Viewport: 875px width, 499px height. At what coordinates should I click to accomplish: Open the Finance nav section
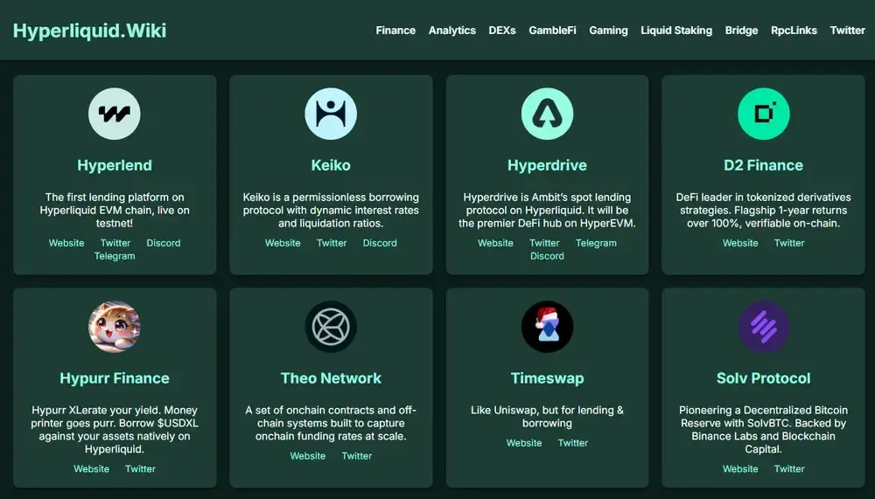(395, 31)
